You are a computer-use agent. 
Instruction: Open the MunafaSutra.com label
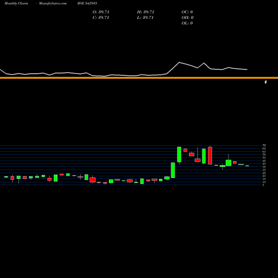[x=53, y=3]
